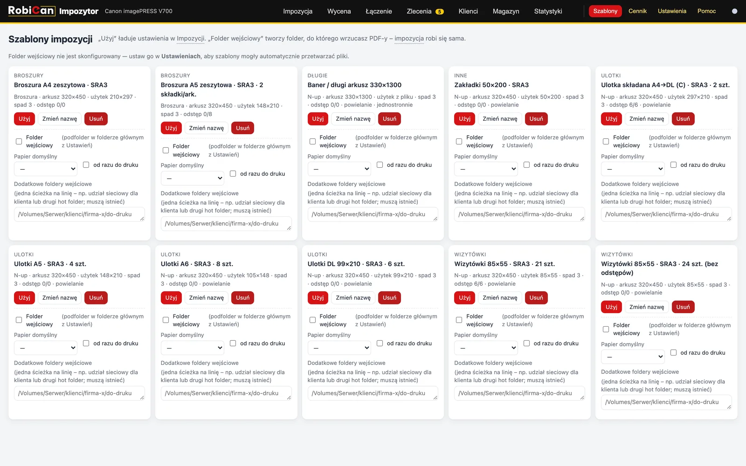Viewport: 746px width, 466px height.
Task: Click the Zlecenia count badge 5
Action: pos(440,12)
